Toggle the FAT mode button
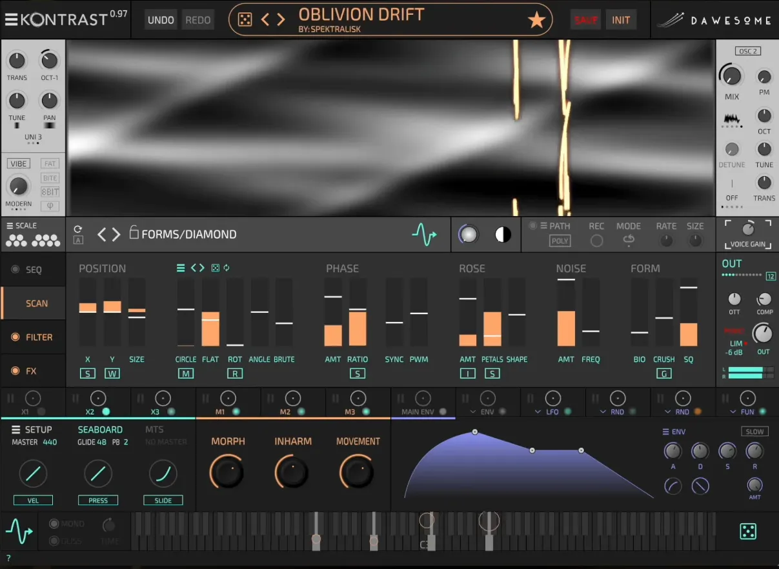 [50, 164]
